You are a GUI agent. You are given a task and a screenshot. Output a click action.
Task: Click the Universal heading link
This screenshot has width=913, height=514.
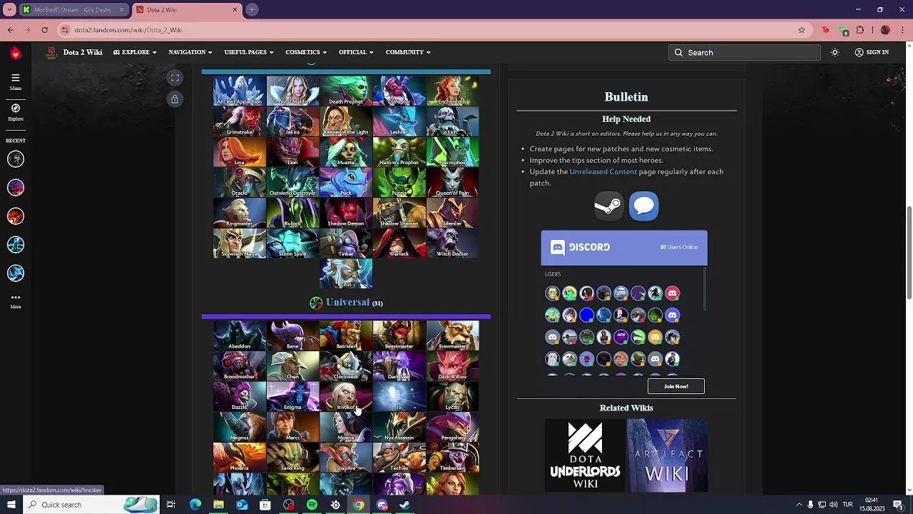click(347, 302)
